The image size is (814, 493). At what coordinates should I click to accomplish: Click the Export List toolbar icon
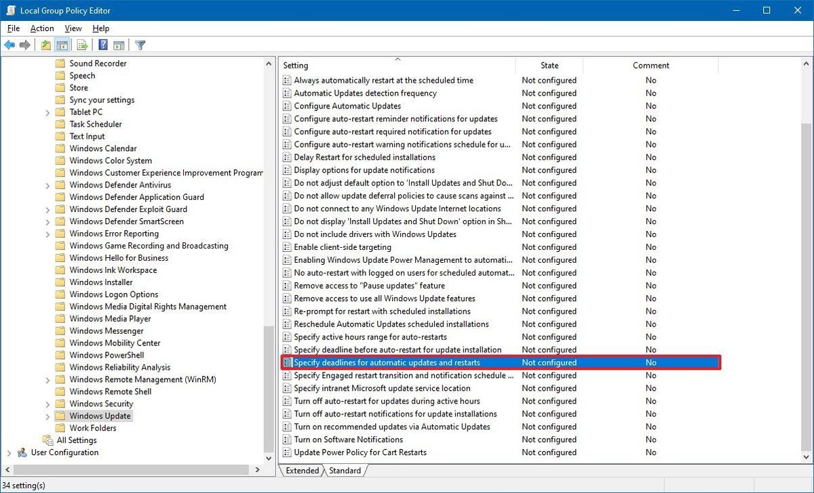[x=81, y=45]
